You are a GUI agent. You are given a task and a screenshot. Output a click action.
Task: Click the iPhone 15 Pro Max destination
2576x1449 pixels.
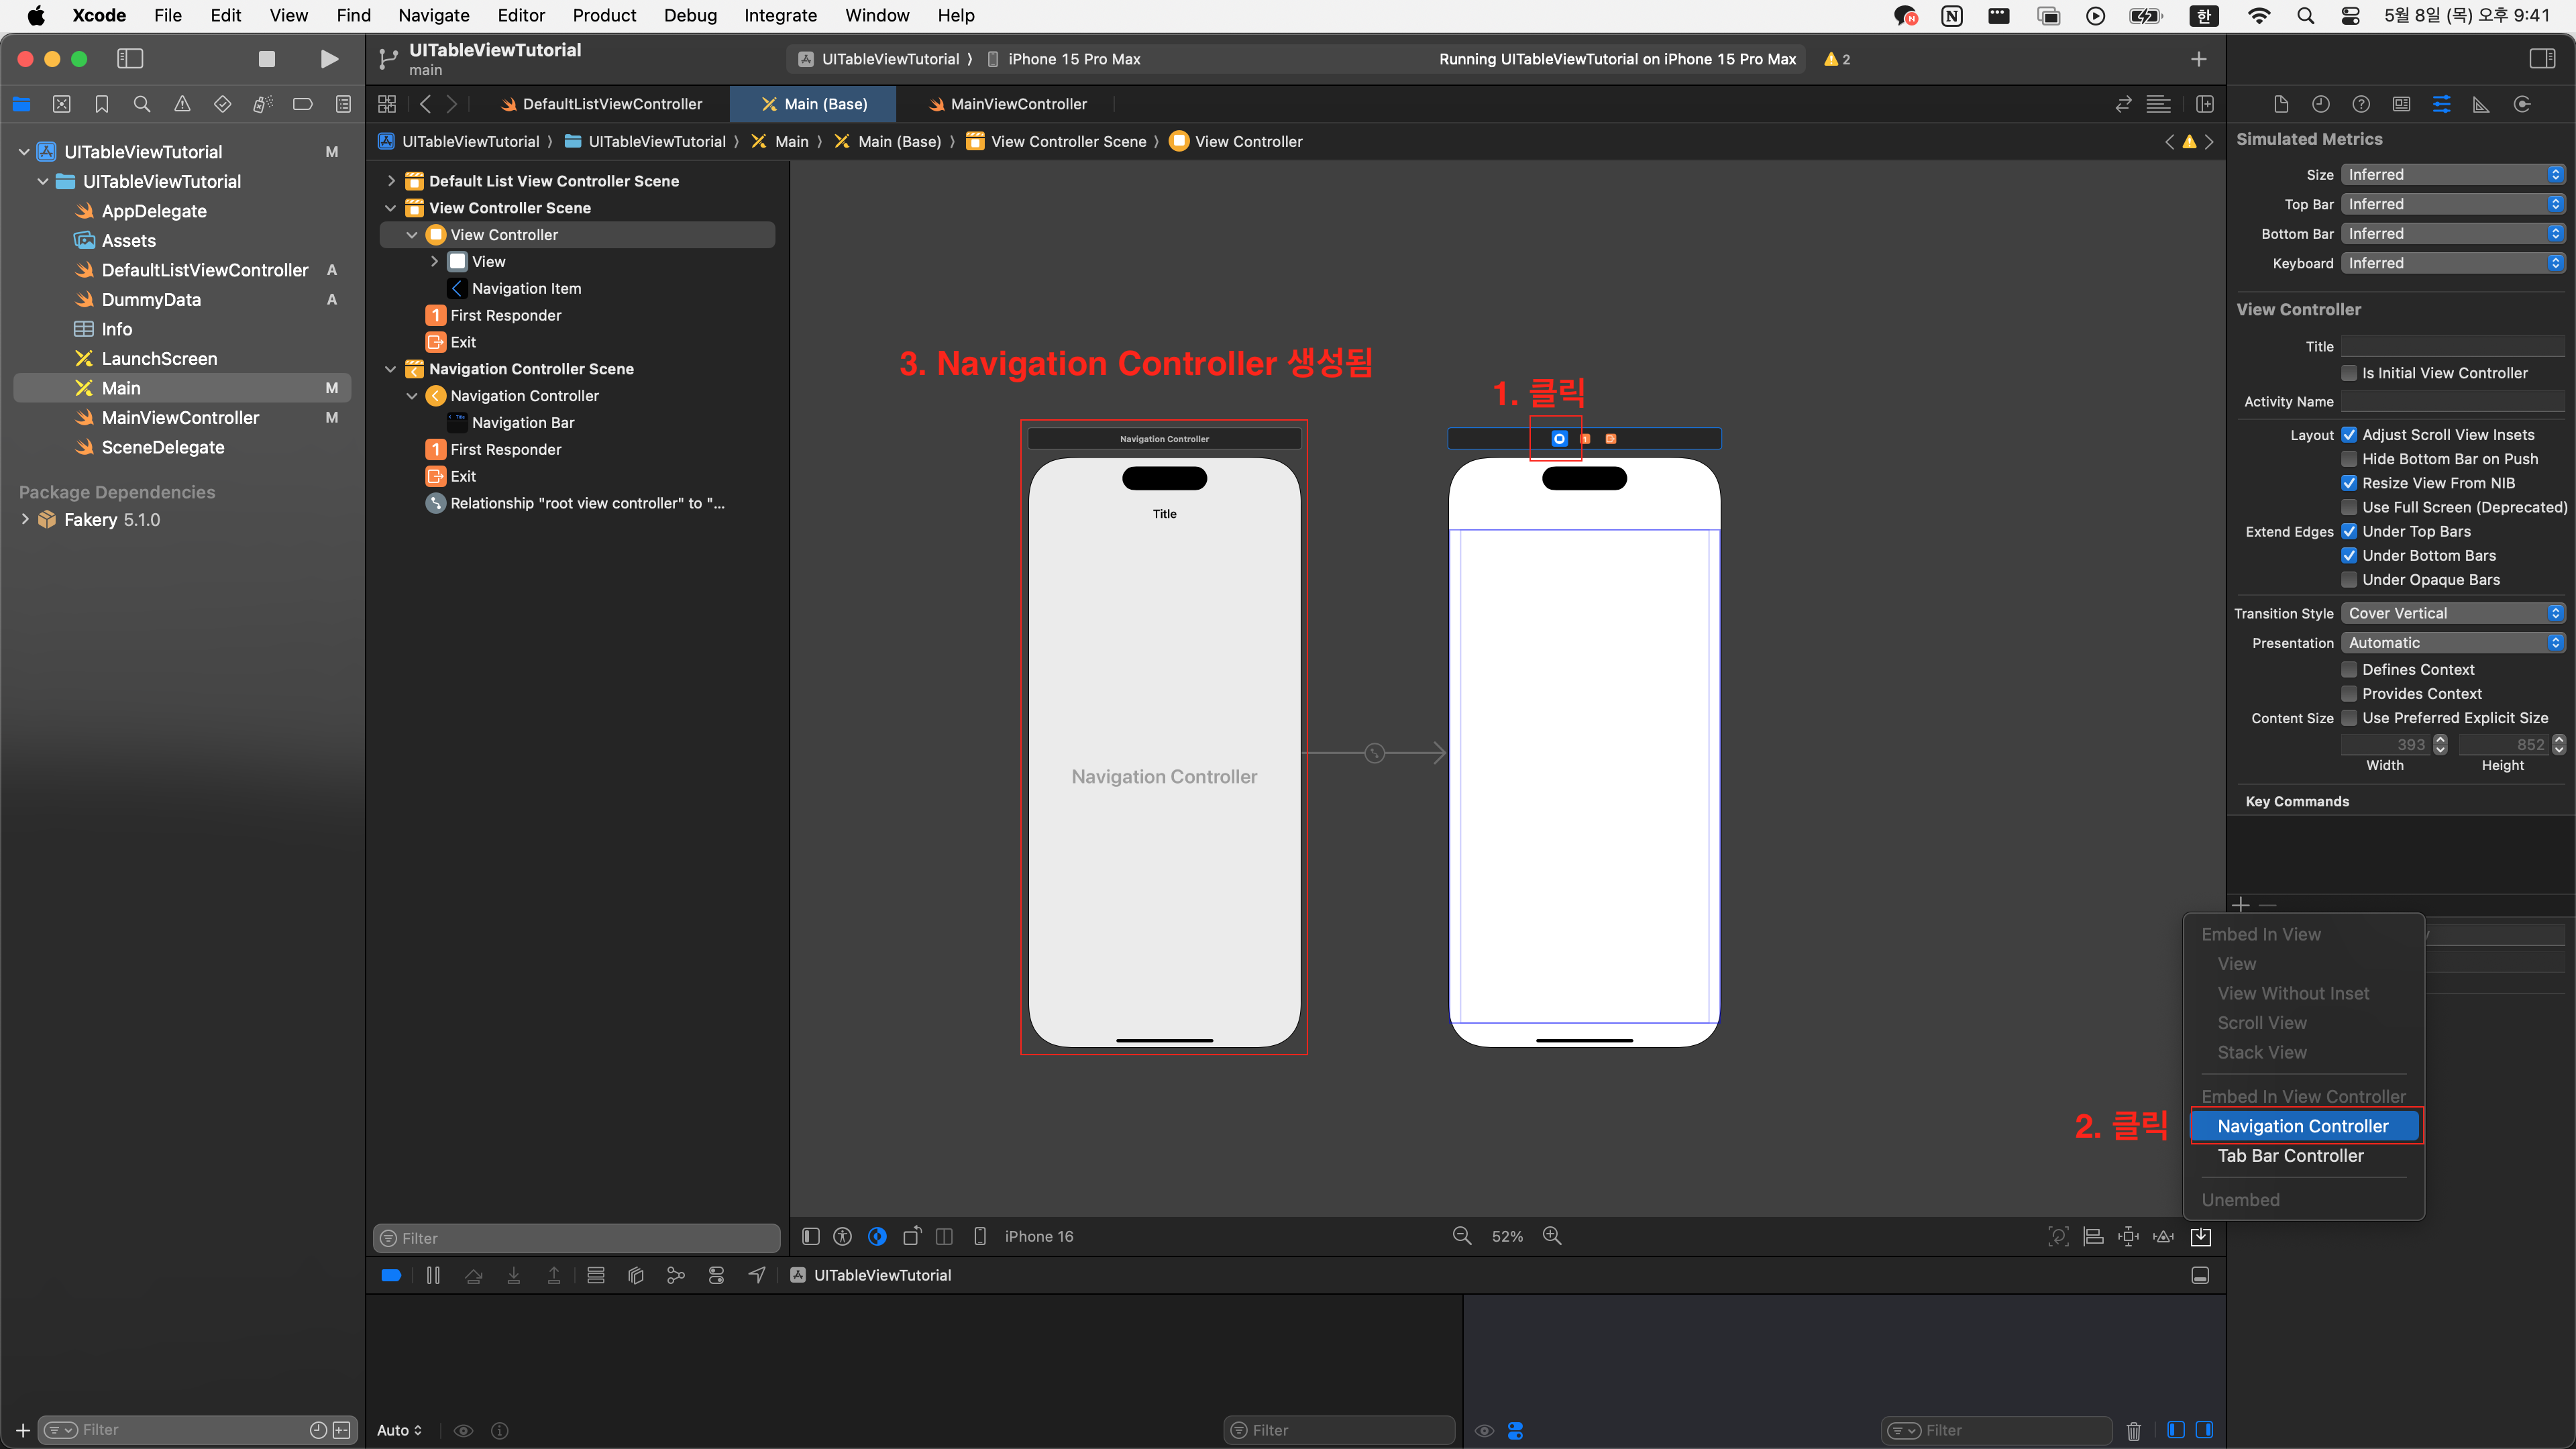[x=1063, y=59]
